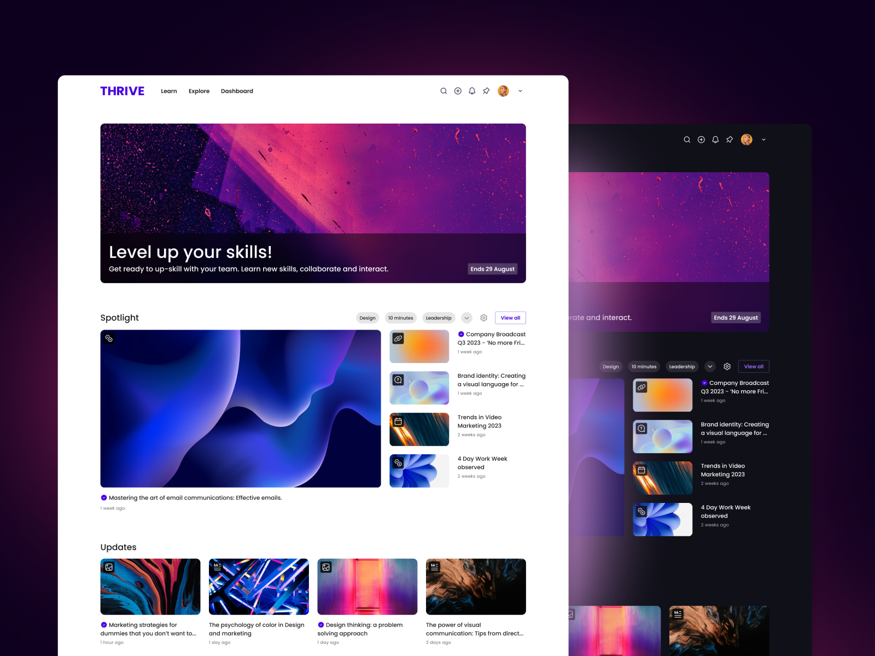Click the add (plus circle) icon in header
Image resolution: width=875 pixels, height=656 pixels.
tap(458, 91)
